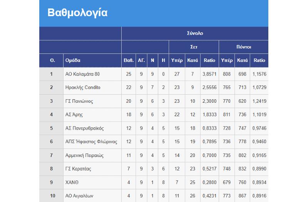
Task: Click the Σύνολο group header
Action: click(x=195, y=33)
